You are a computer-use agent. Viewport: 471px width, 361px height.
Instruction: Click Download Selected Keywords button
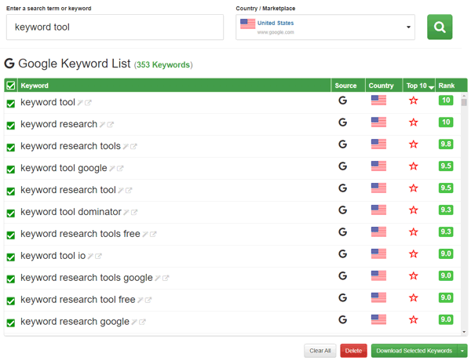[x=414, y=351]
